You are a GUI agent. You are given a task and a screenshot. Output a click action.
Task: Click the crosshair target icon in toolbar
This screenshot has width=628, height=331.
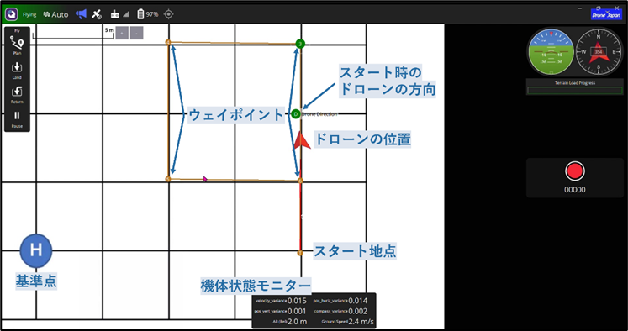[169, 14]
